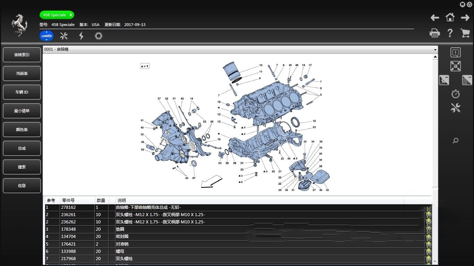The width and height of the screenshot is (474, 266).
Task: Select the lightning bolt electrical icon
Action: 81,36
